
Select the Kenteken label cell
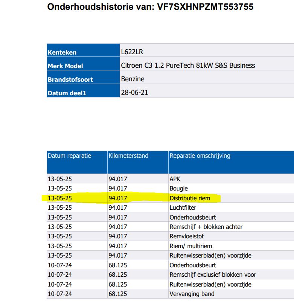62,52
